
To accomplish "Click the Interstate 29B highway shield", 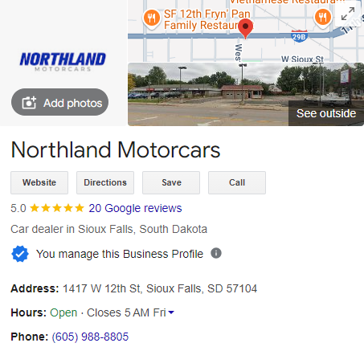I will [x=299, y=36].
